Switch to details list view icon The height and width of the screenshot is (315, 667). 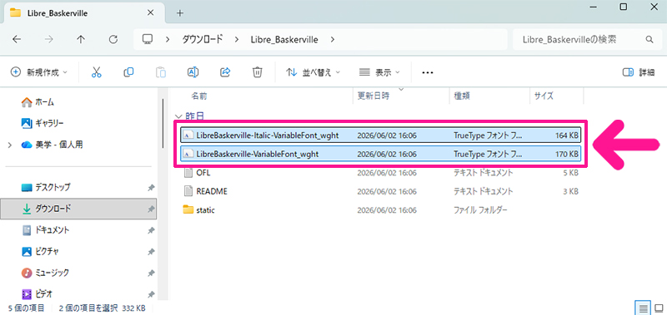643,308
